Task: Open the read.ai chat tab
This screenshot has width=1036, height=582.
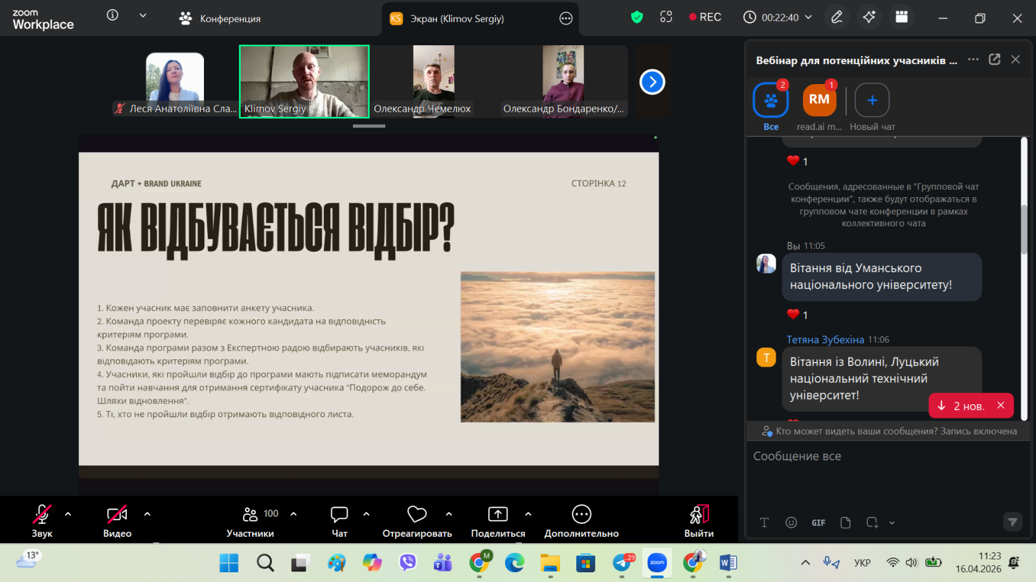Action: 819,105
